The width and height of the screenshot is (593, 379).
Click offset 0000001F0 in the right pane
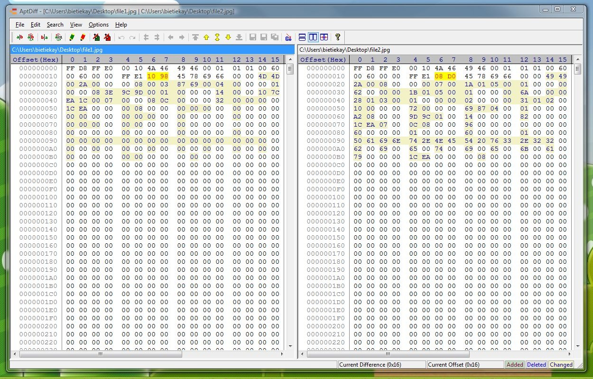tap(325, 318)
